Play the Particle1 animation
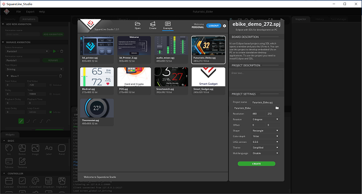This screenshot has width=362, height=194. tap(54, 51)
